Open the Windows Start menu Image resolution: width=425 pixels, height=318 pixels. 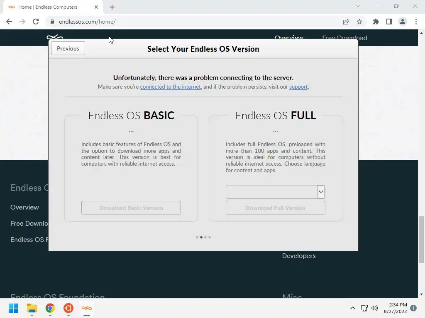(13, 308)
